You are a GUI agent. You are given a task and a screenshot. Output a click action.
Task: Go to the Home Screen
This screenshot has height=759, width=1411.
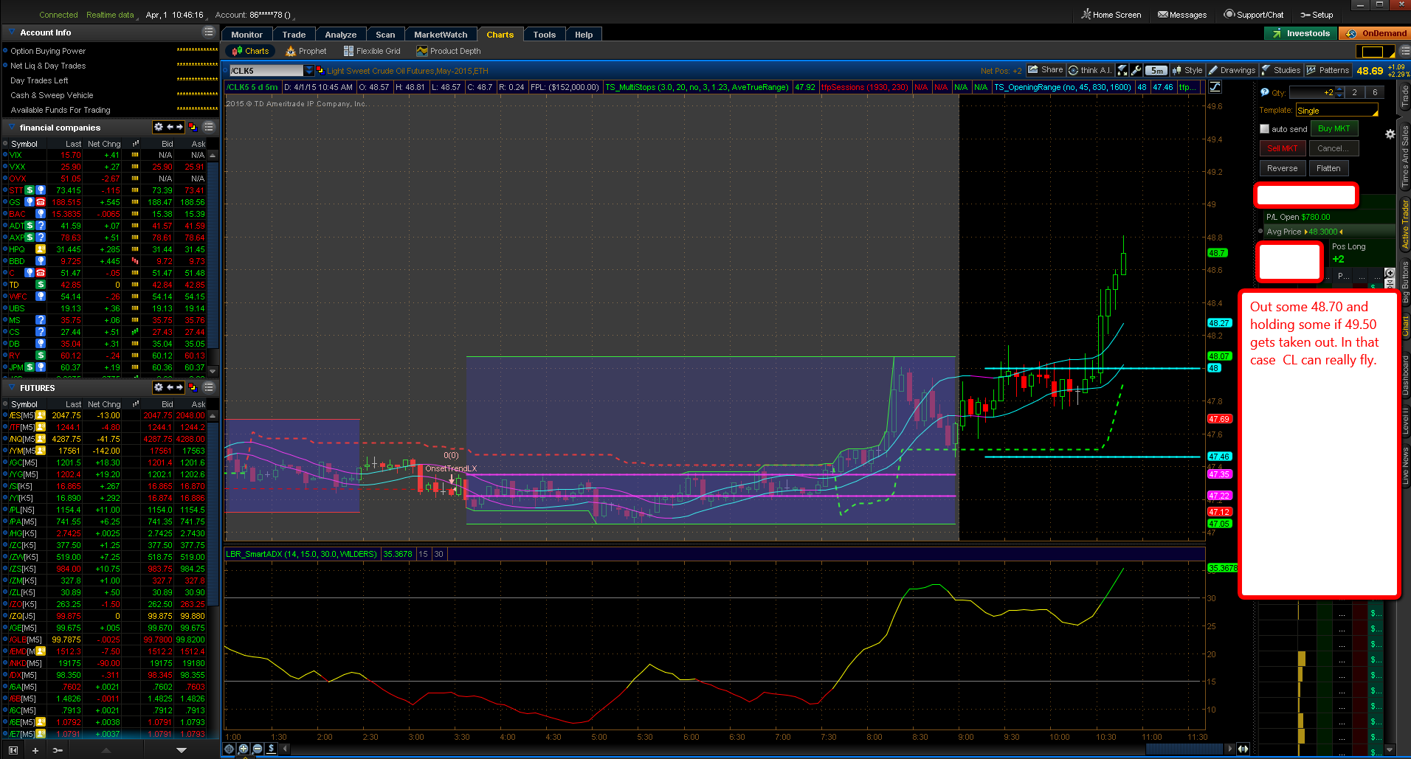tap(1111, 14)
